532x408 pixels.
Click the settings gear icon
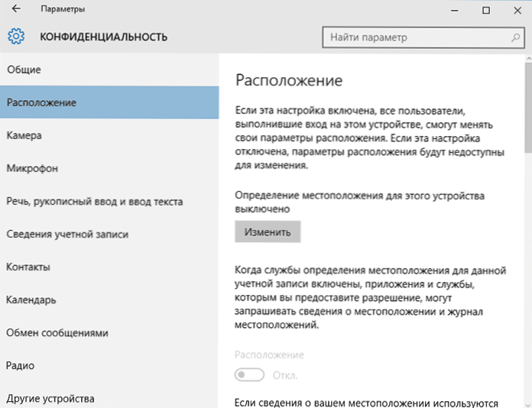click(x=16, y=36)
